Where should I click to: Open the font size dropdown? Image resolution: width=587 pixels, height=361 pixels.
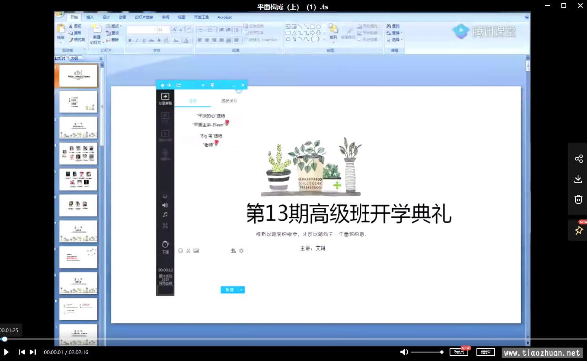163,30
